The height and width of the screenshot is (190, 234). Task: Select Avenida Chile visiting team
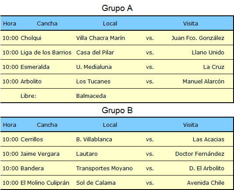pos(206,183)
